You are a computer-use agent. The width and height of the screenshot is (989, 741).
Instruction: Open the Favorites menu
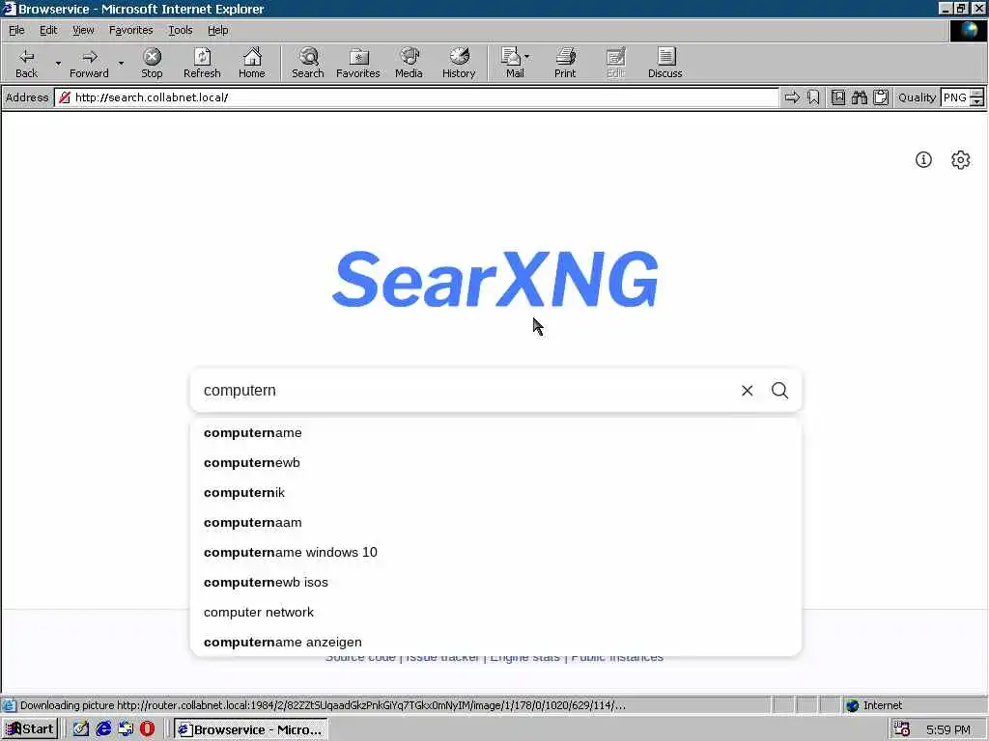click(x=130, y=30)
